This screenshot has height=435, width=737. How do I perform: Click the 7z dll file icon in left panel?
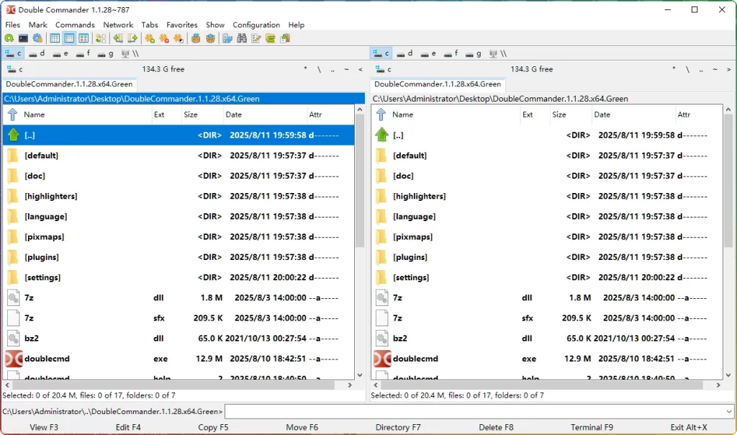pyautogui.click(x=14, y=297)
